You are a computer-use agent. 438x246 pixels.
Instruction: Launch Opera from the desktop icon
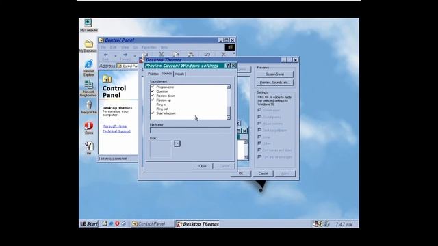click(89, 128)
